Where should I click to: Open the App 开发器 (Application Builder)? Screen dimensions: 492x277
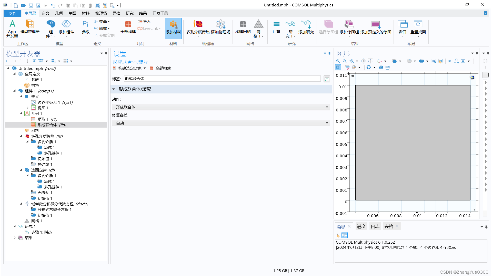[12, 28]
